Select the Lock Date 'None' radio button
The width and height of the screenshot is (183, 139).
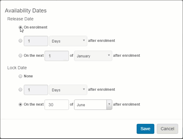tap(20, 76)
